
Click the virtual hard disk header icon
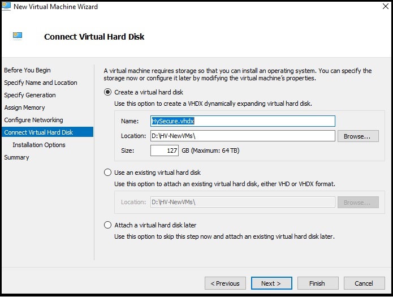point(18,36)
